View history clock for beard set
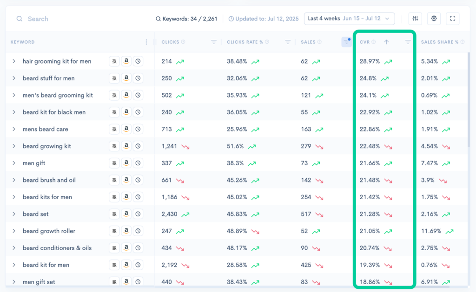476x292 pixels. click(138, 214)
